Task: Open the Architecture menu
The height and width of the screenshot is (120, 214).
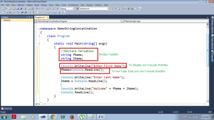Action: coord(73,5)
